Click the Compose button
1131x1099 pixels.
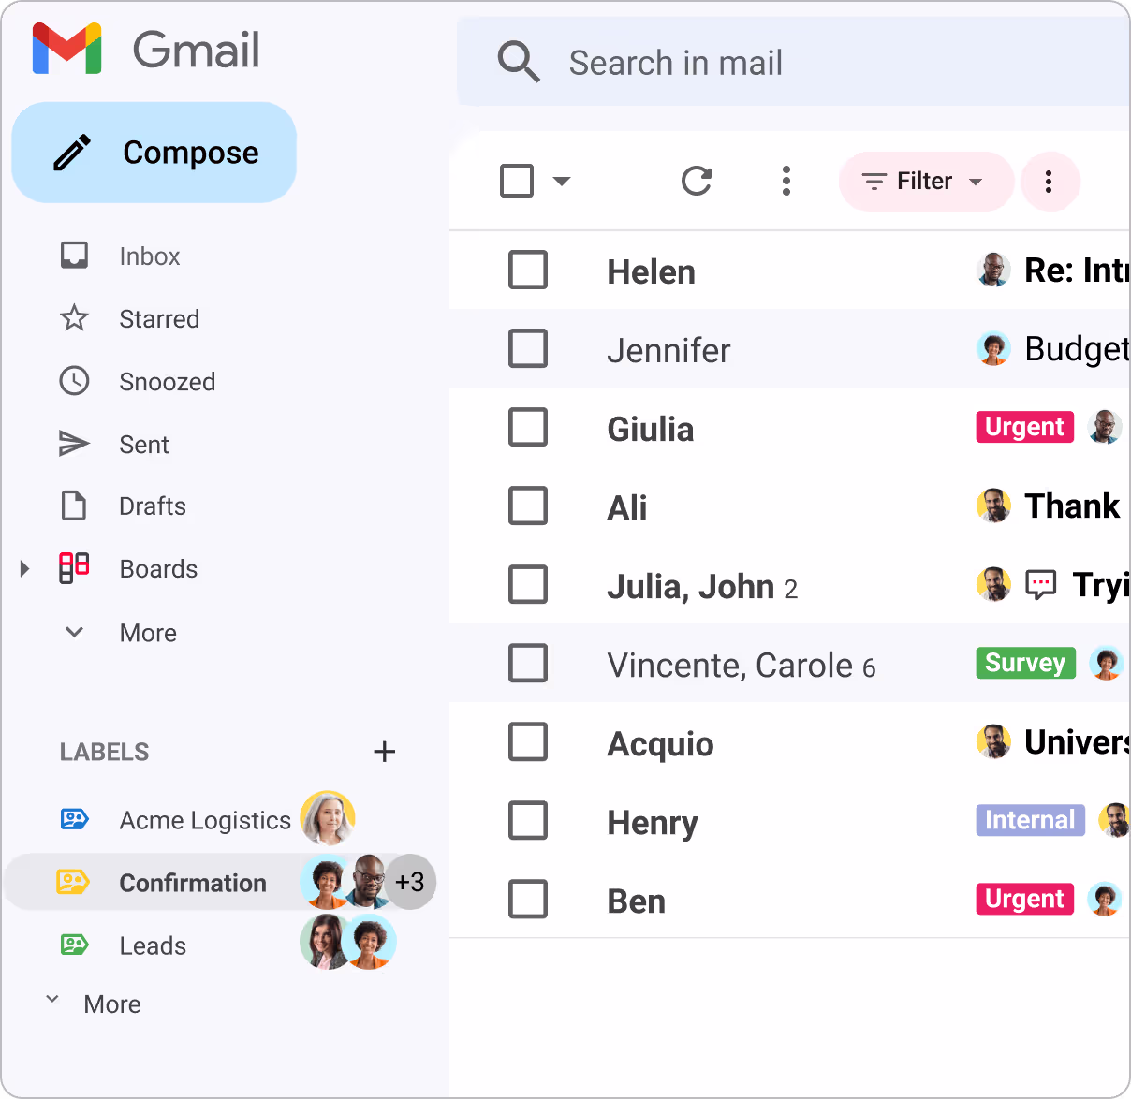(154, 153)
